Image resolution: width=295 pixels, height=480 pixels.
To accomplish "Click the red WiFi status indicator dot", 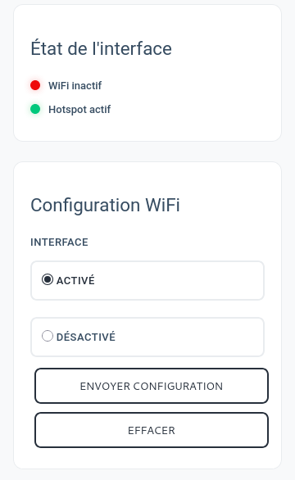I will [x=35, y=85].
